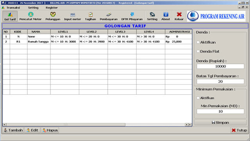This screenshot has width=250, height=141.
Task: Select the 'None' name cell
Action: coord(39,36)
